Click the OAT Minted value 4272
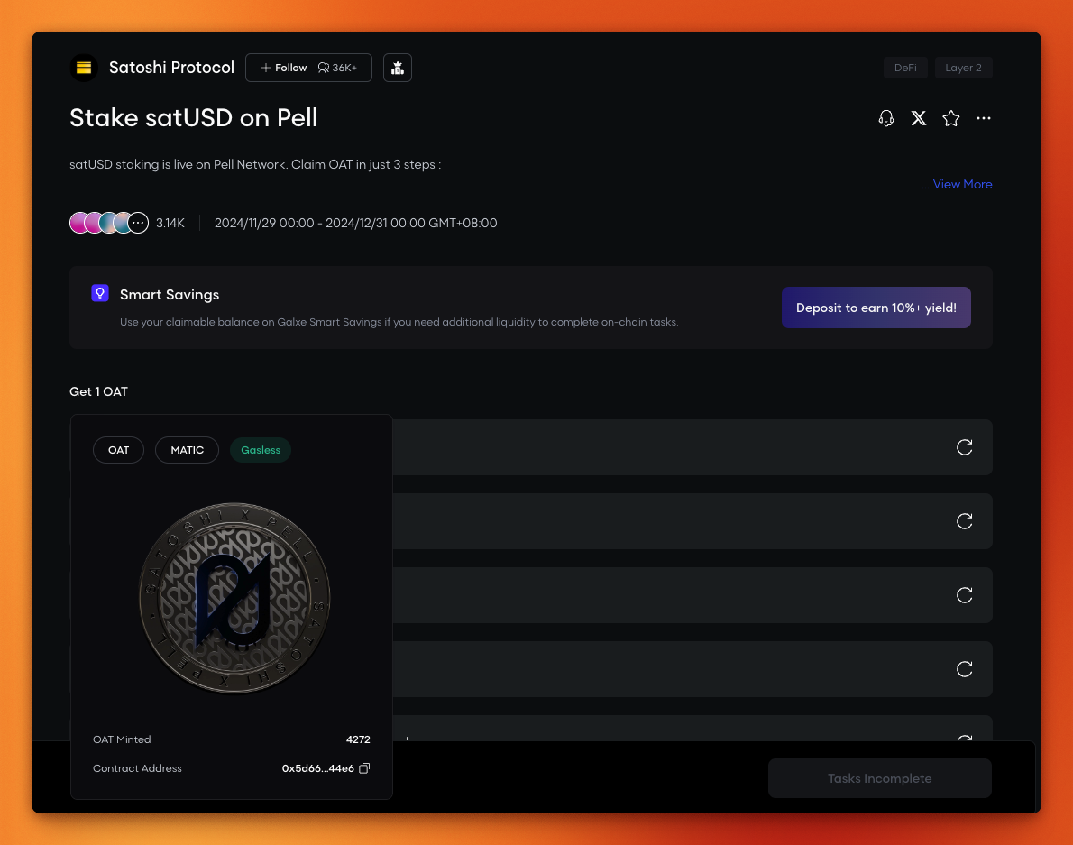 pos(358,739)
